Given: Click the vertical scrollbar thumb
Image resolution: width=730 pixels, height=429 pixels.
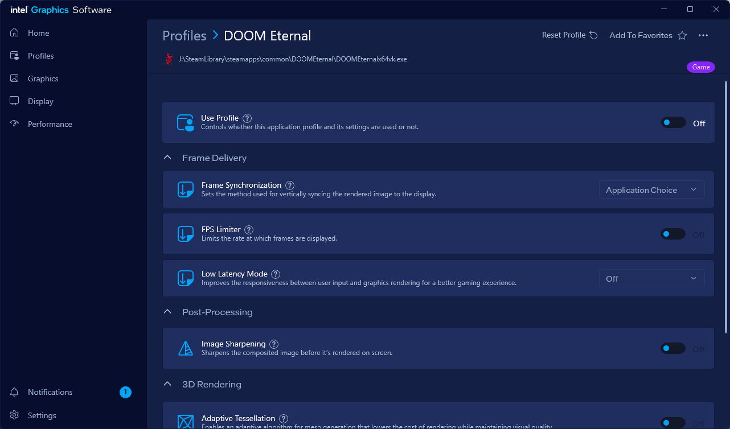Looking at the screenshot, I should (726, 207).
